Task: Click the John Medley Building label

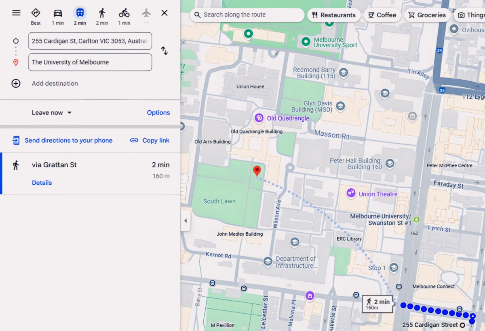Action: (240, 234)
